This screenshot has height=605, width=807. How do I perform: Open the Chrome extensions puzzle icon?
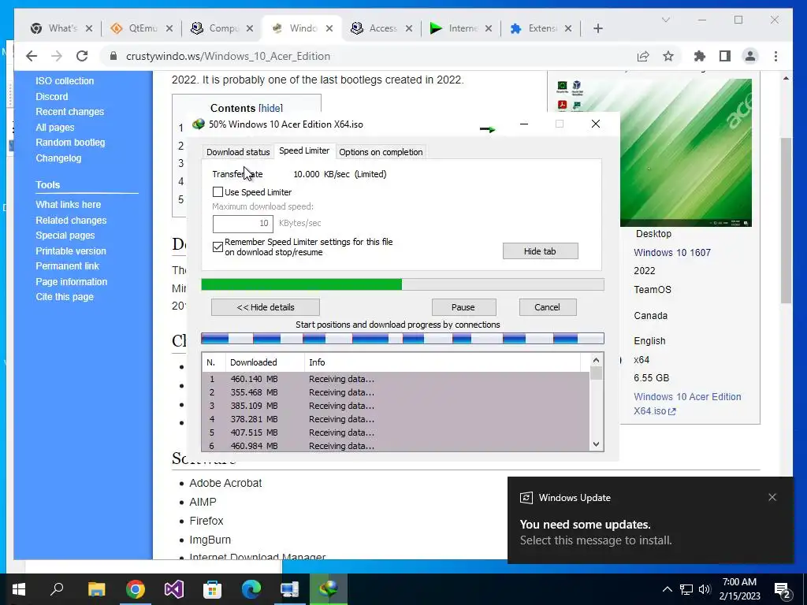pos(700,56)
